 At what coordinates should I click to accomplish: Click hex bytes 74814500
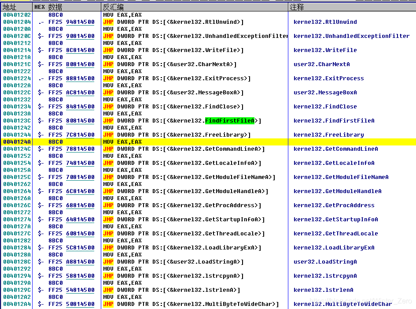[x=80, y=163]
